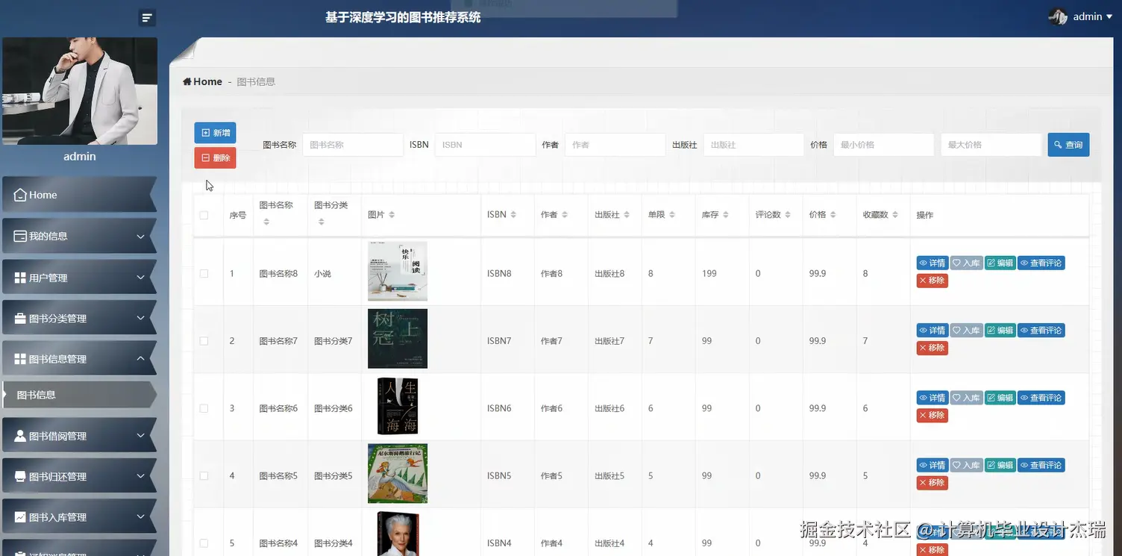
Task: Click the 查询 search button
Action: (x=1068, y=145)
